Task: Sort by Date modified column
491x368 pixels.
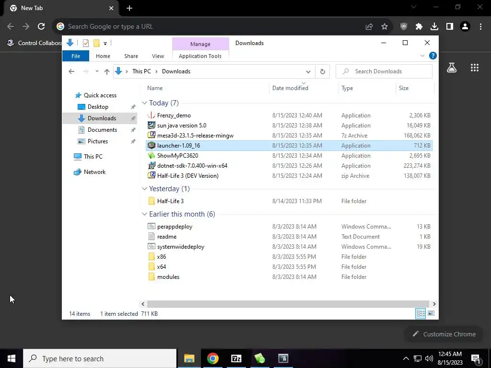Action: [304, 88]
